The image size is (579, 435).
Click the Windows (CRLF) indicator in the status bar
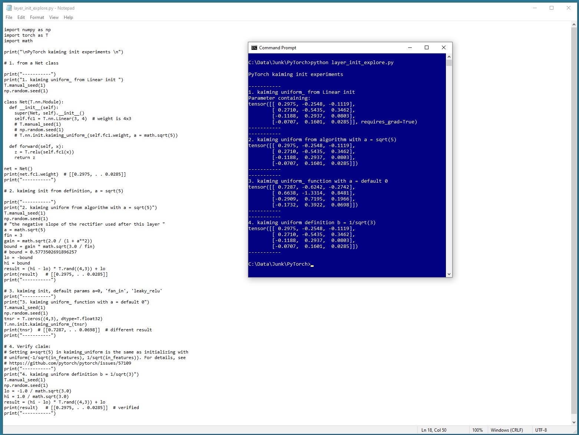(507, 430)
